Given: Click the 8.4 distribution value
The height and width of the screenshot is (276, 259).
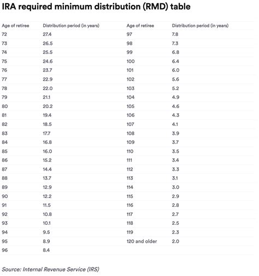Looking at the screenshot, I should click(x=46, y=250).
